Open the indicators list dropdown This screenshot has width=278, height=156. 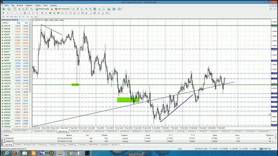[x=109, y=9]
